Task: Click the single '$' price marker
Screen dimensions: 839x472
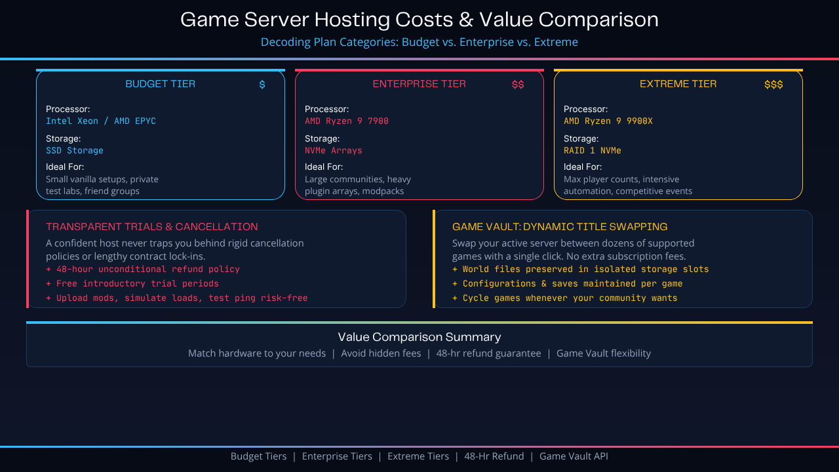Action: pyautogui.click(x=262, y=85)
